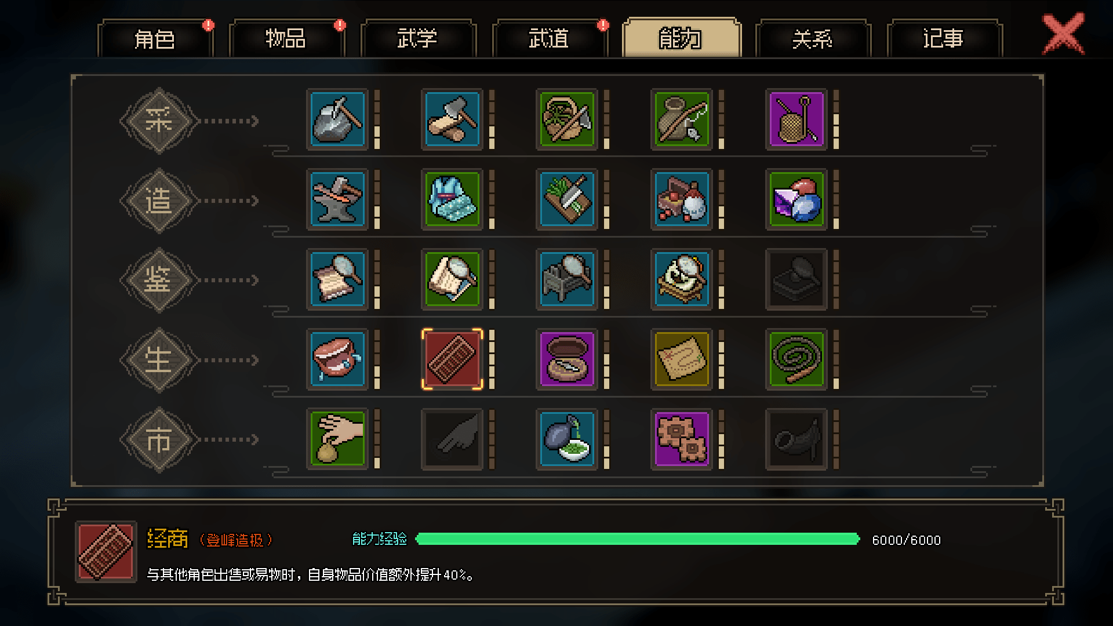Open the 关系 tab
Screen dimensions: 1113x626
pos(813,39)
